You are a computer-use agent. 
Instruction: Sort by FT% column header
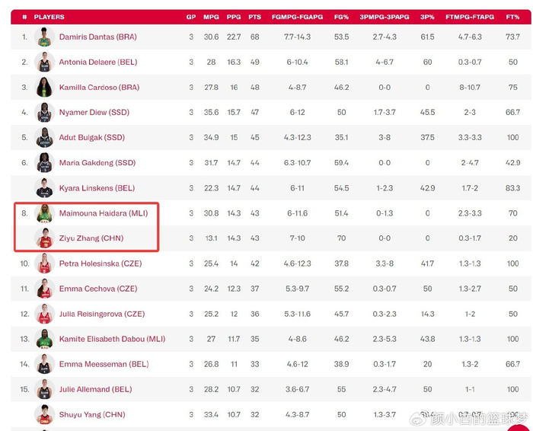tap(512, 17)
